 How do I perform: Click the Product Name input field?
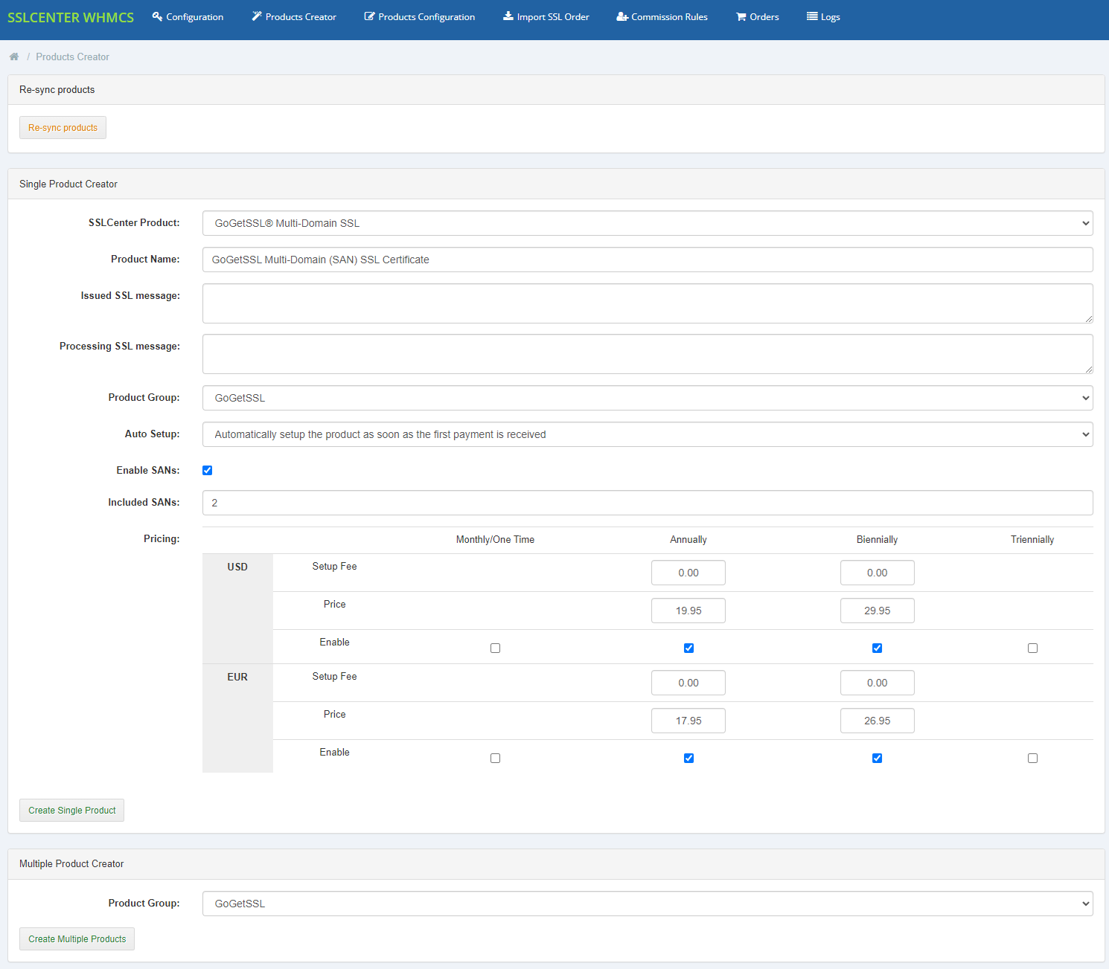click(648, 260)
